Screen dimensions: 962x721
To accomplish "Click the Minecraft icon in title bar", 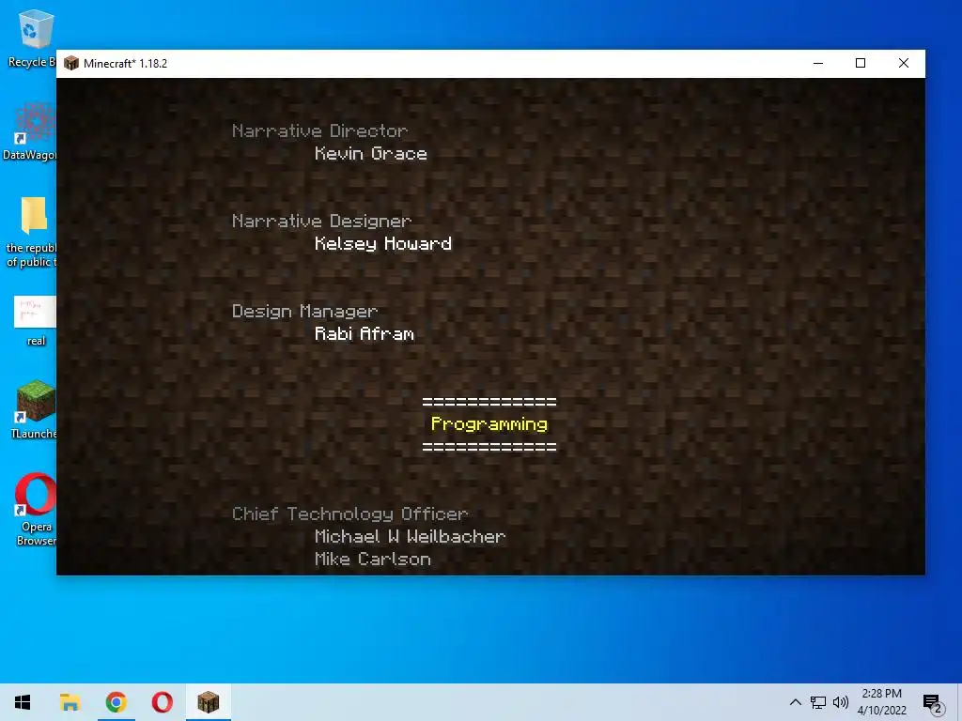I will (x=71, y=63).
